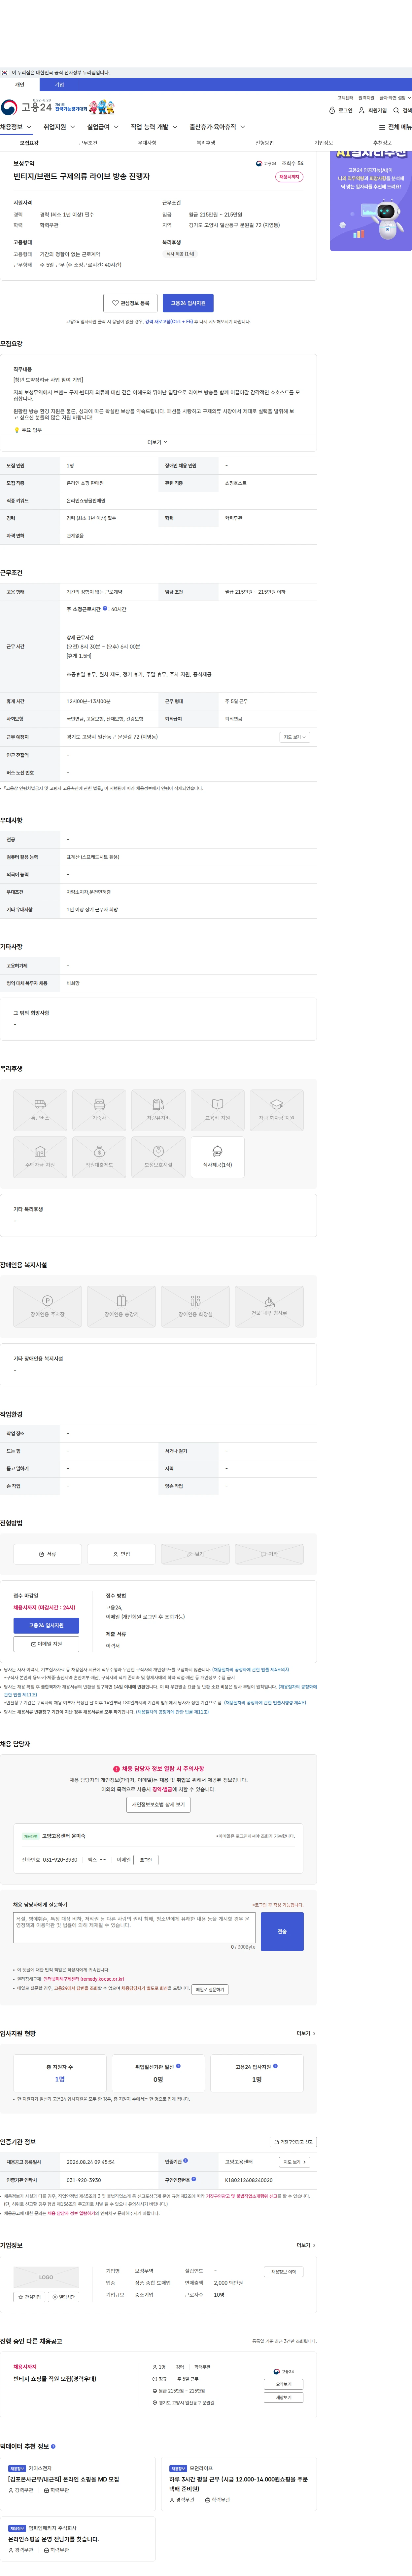Image resolution: width=412 pixels, height=2576 pixels.
Task: Click the 통근버스 benefit icon
Action: [x=40, y=1110]
